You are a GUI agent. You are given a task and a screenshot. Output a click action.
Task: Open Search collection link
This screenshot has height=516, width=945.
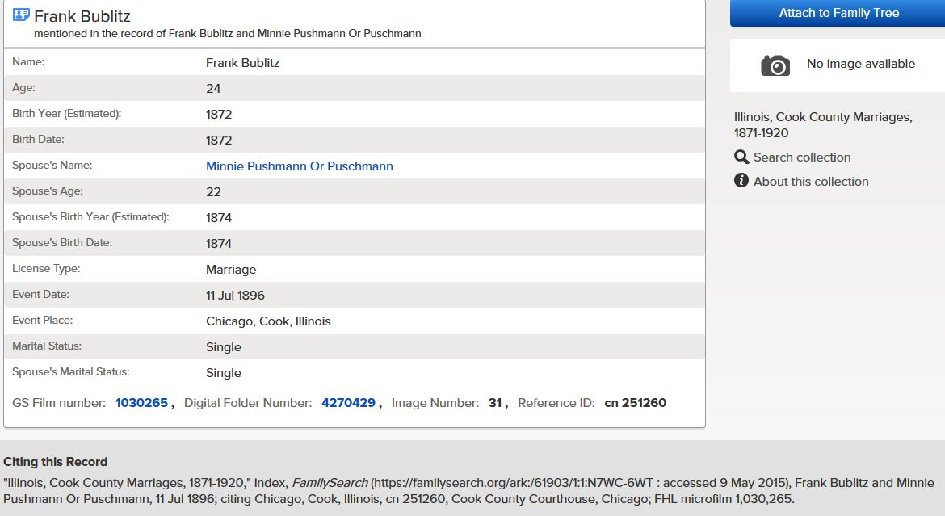[x=802, y=157]
